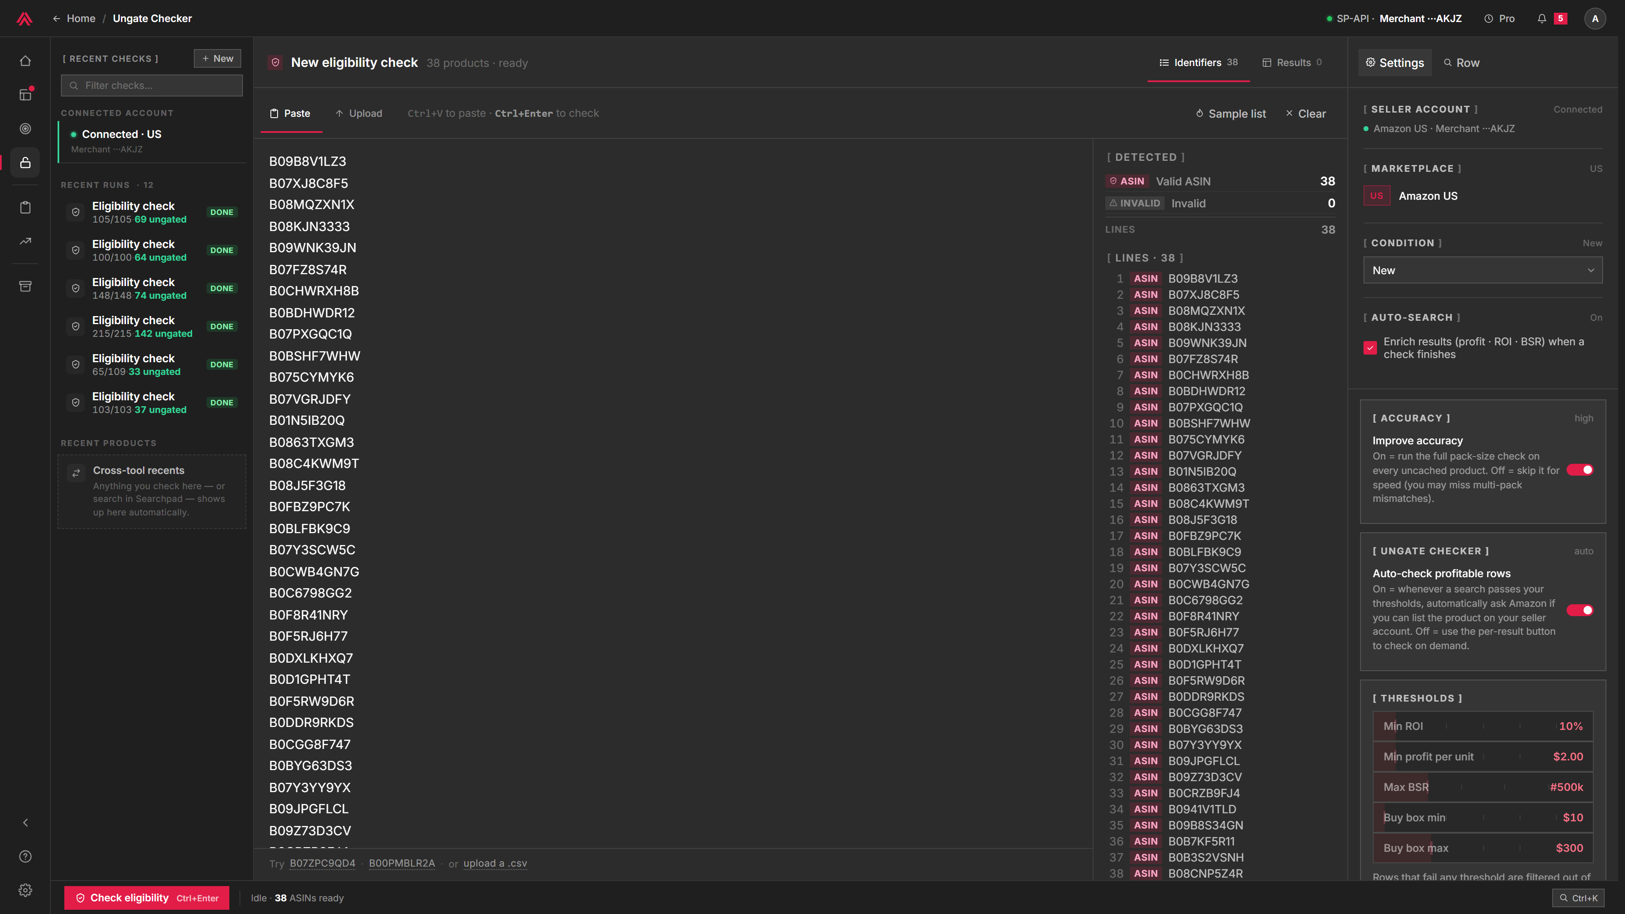The width and height of the screenshot is (1625, 914).
Task: Click the ASIN shield badge in Detected
Action: [x=1127, y=181]
